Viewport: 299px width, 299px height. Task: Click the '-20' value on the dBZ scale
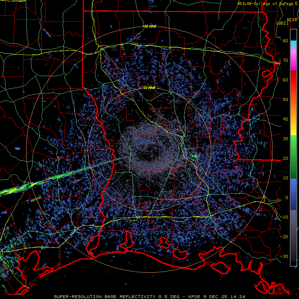[x=284, y=237]
